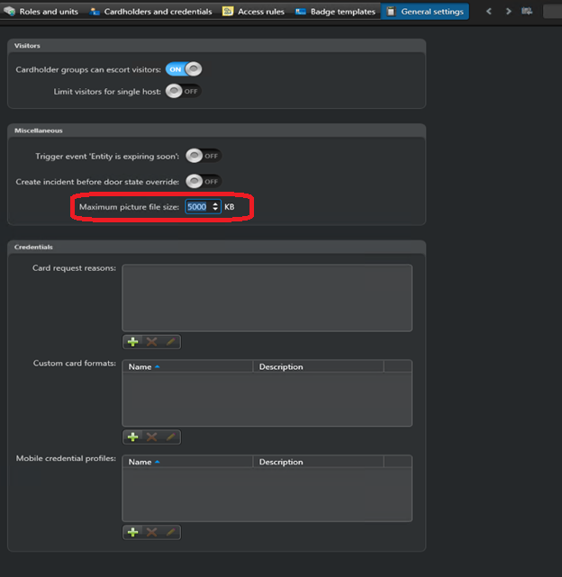Open the Access rules tab

pyautogui.click(x=253, y=12)
